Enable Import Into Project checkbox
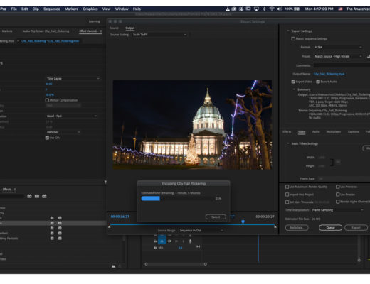 287,195
